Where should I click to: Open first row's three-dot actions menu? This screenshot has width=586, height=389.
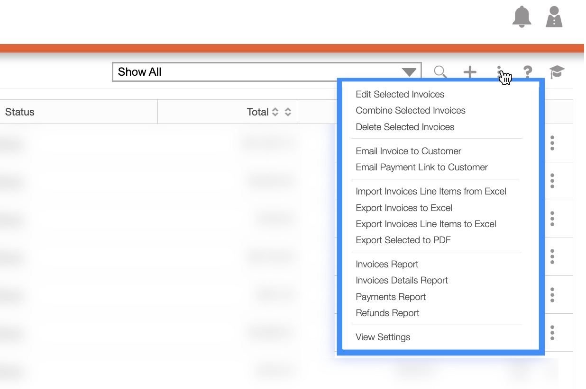point(552,143)
